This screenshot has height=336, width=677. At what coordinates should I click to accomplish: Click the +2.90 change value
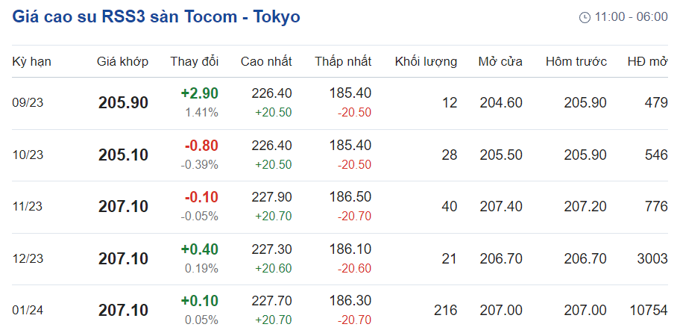(x=199, y=93)
